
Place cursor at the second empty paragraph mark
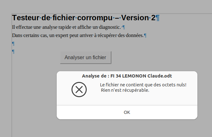13,52
